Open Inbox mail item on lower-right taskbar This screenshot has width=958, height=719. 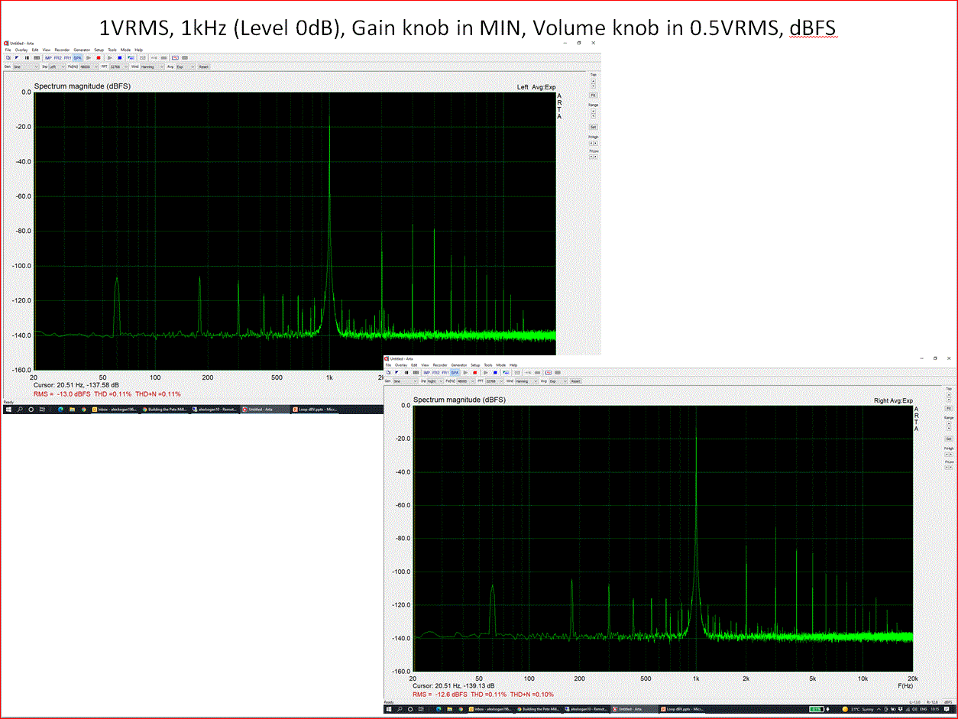click(x=490, y=709)
